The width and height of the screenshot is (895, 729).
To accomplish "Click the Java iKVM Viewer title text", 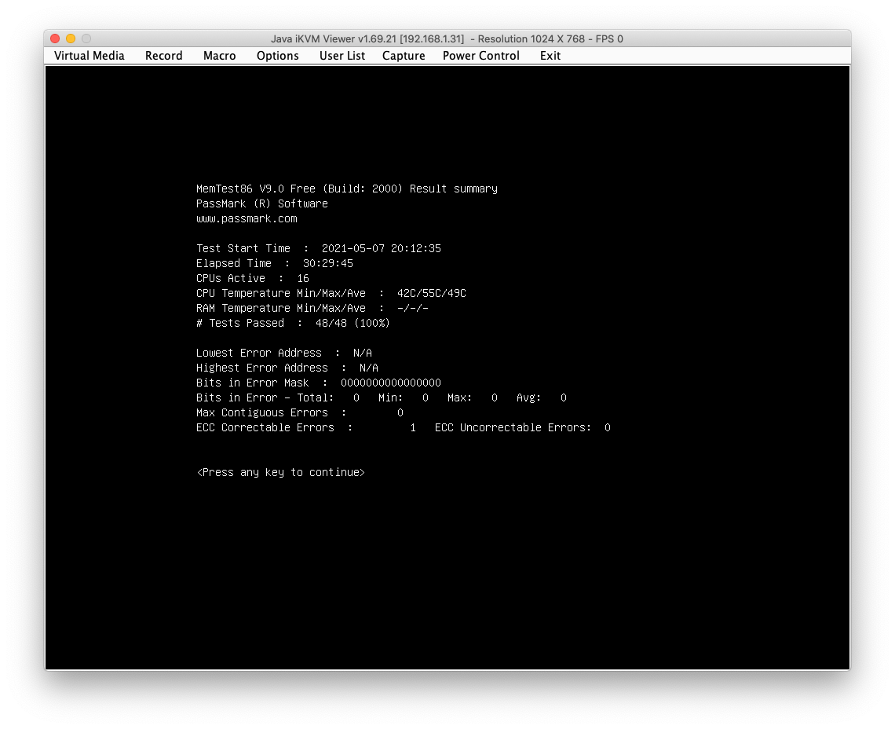I will tap(447, 38).
